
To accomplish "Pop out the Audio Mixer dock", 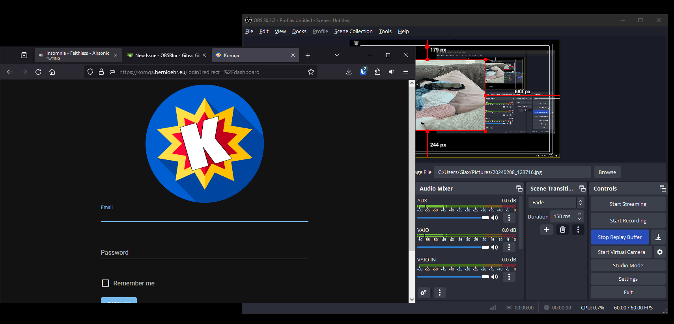I will [x=519, y=189].
